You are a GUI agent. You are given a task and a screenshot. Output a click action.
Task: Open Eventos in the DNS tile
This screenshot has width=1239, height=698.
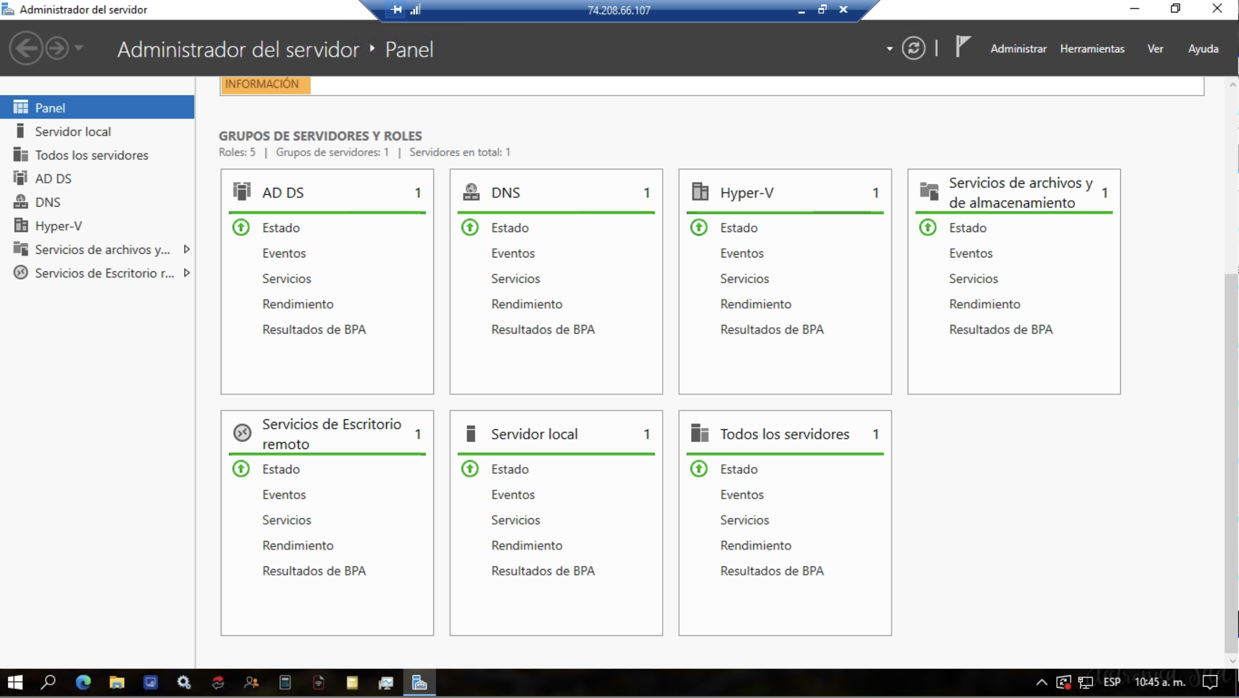513,253
